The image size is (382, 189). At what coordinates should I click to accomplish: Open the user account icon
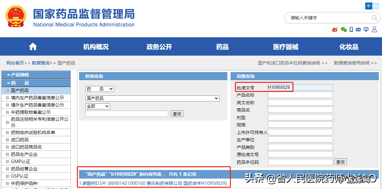[x=374, y=29]
